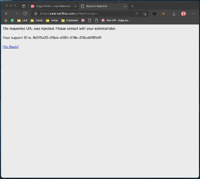This screenshot has width=200, height=179.
Task: Click the Read Aloud icon in address bar
Action: (x=137, y=14)
